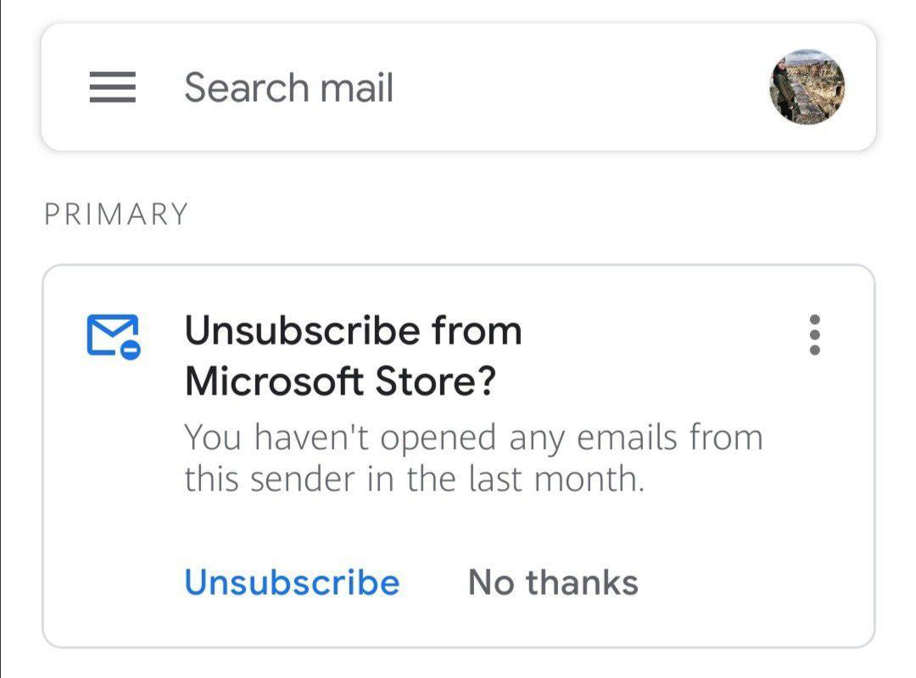Decline unsubscribing by choosing No thanks
916x678 pixels.
tap(553, 583)
